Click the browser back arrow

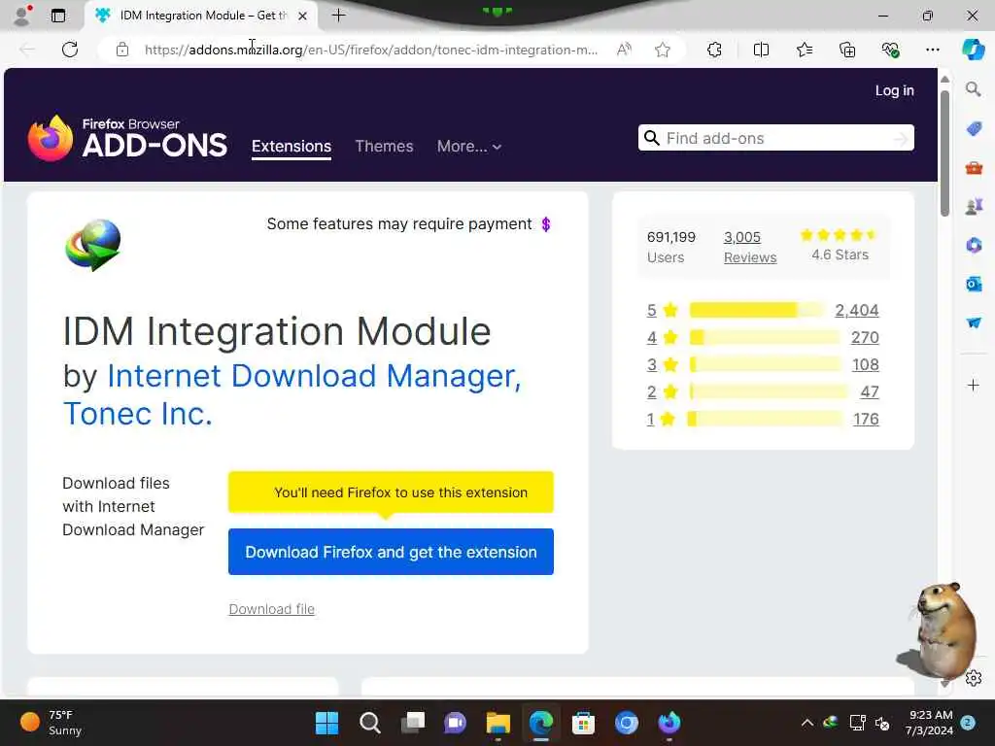27,50
